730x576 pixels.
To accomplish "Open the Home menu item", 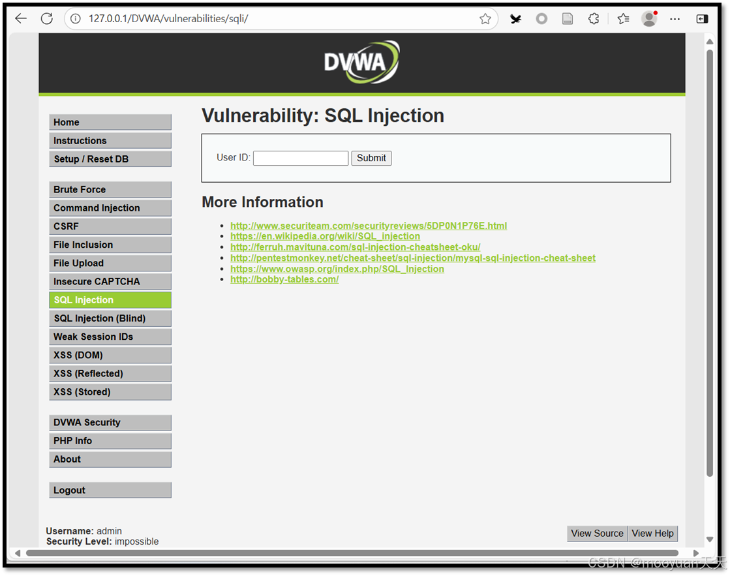I will coord(110,122).
